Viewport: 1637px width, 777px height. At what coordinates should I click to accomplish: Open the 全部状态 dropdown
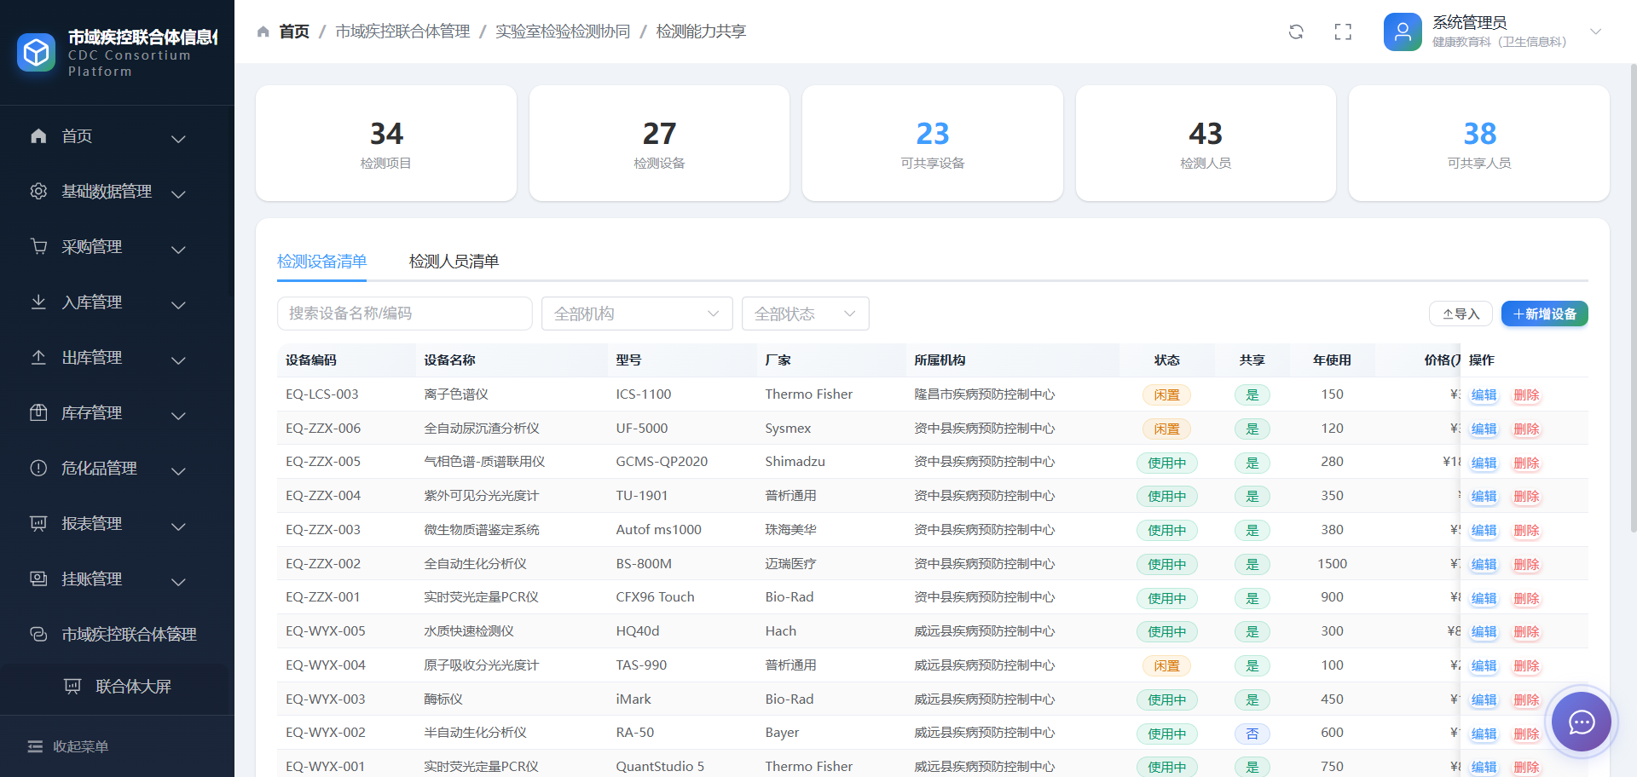[806, 314]
